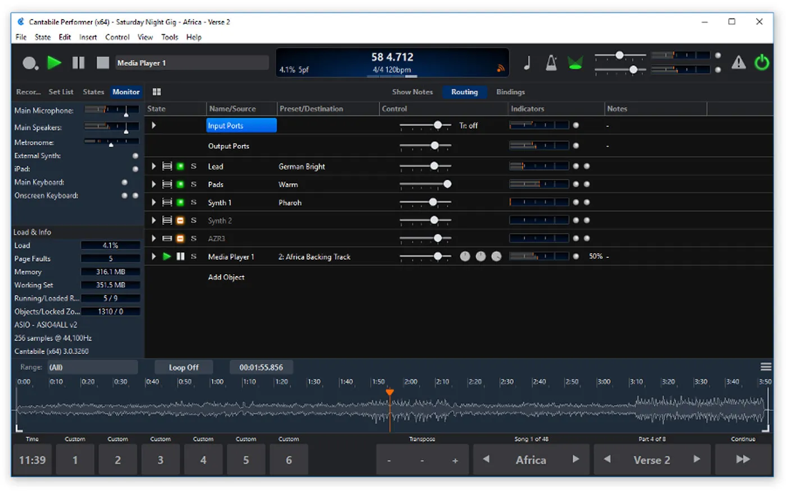Viewport: 786px width, 491px height.
Task: Click the next song arrow beside Africa
Action: click(x=576, y=459)
